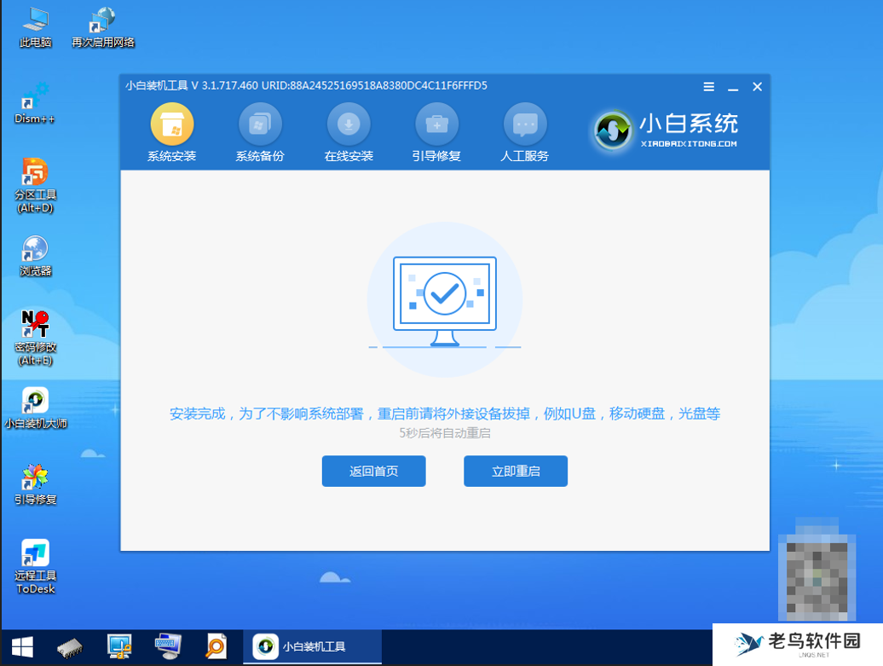Select the 系统备份 backup function
883x666 pixels.
(260, 132)
